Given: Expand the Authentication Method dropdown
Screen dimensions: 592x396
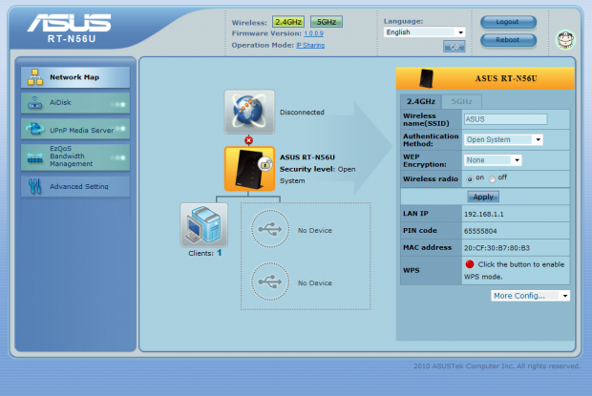Looking at the screenshot, I should pyautogui.click(x=503, y=139).
